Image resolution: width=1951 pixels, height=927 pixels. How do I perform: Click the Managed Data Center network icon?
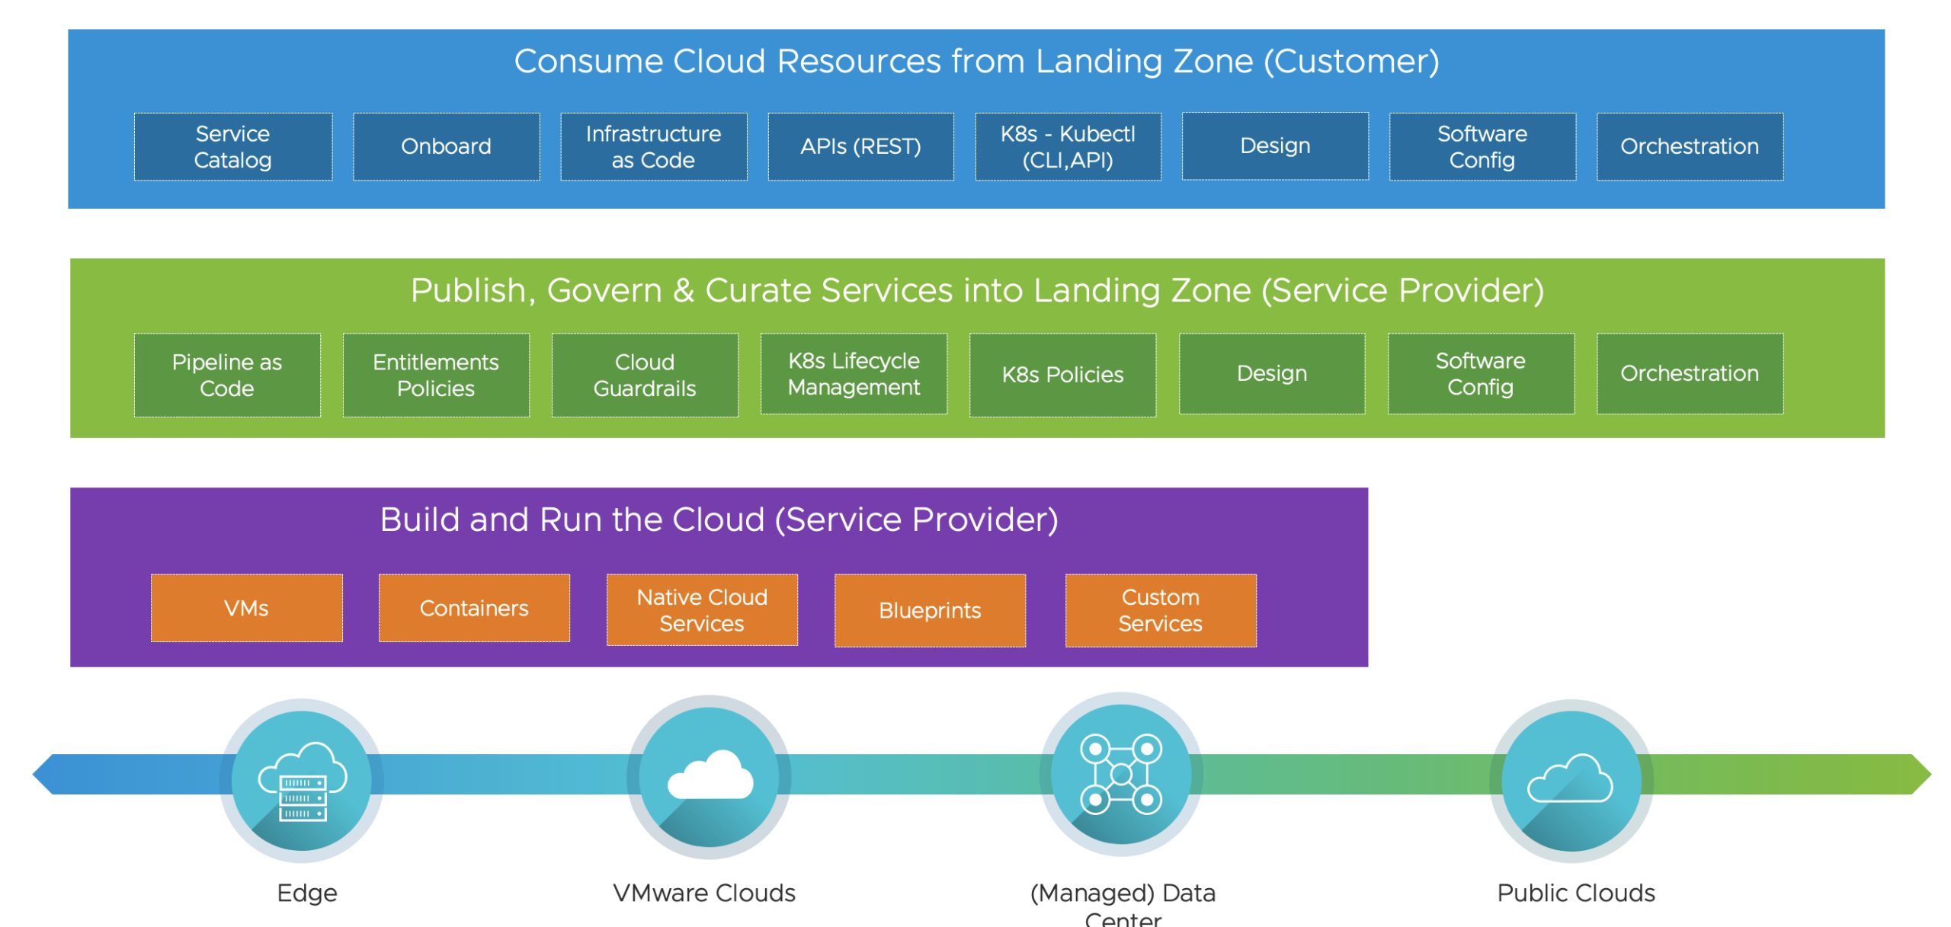1121,774
